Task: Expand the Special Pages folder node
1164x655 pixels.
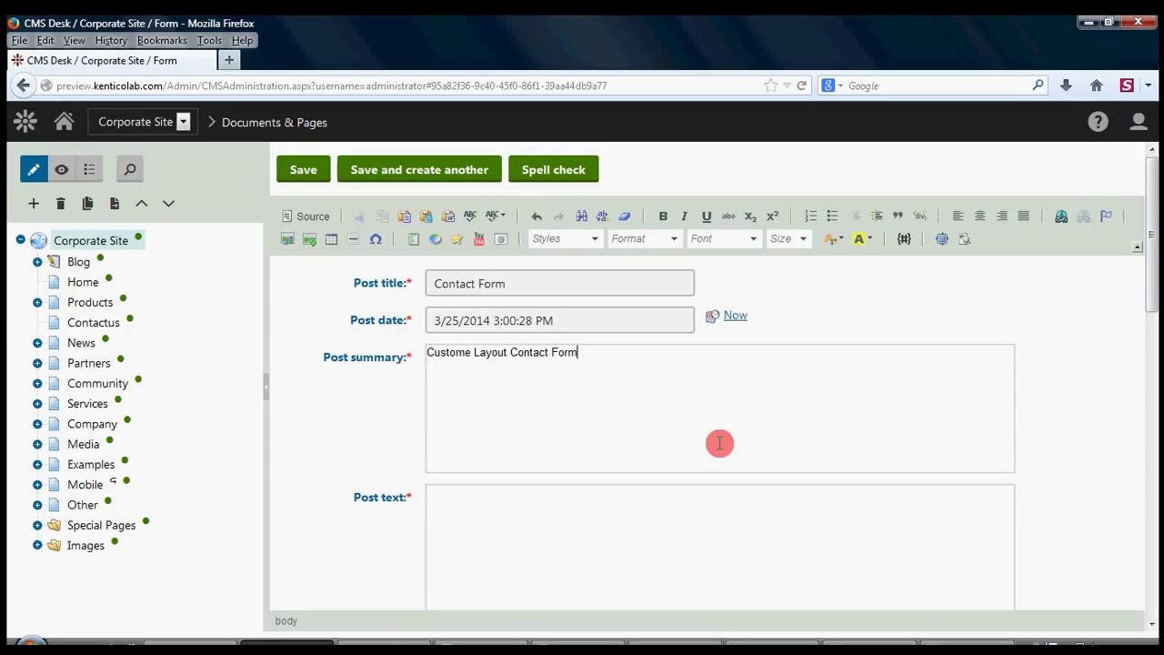Action: (x=37, y=525)
